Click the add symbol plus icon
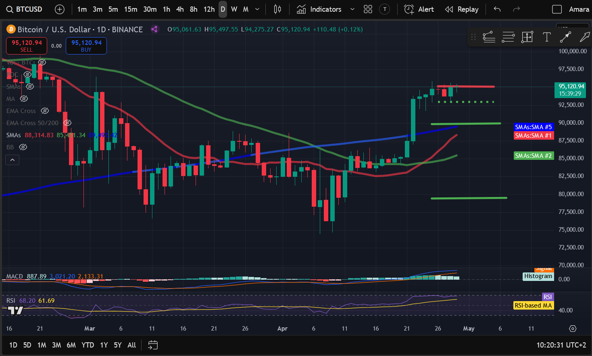592x356 pixels. click(x=59, y=9)
